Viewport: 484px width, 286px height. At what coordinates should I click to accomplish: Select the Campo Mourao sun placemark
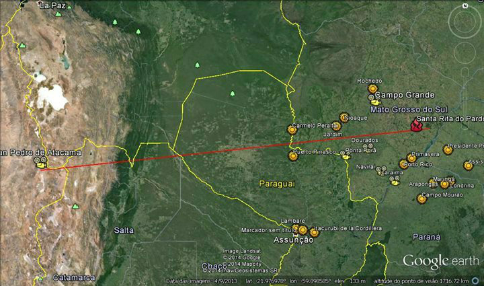pos(421,199)
